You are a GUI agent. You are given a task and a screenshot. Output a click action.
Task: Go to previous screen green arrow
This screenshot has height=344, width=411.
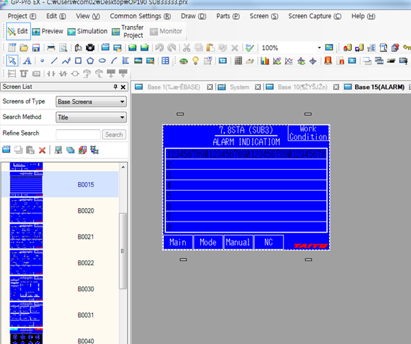pyautogui.click(x=132, y=48)
